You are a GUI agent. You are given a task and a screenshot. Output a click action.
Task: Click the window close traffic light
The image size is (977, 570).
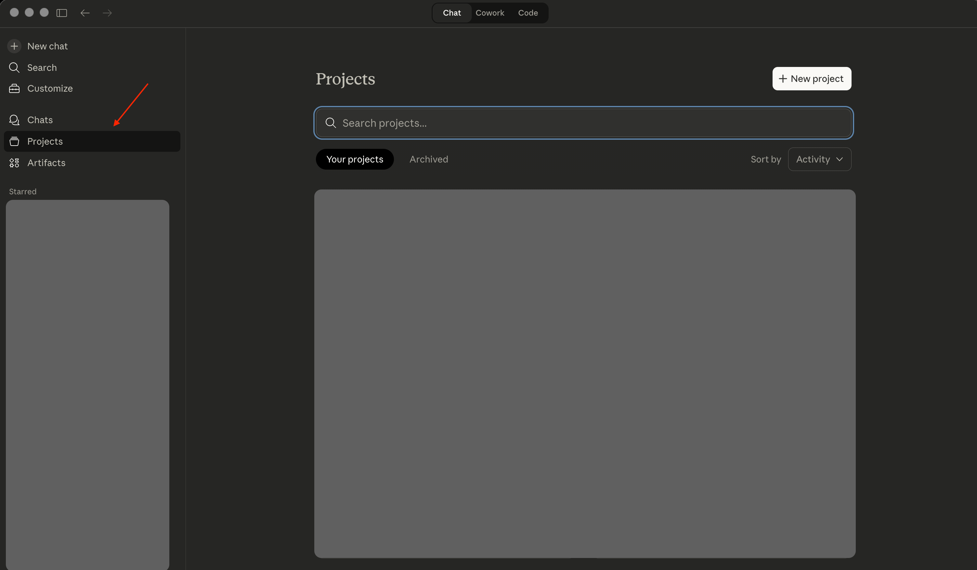coord(14,12)
